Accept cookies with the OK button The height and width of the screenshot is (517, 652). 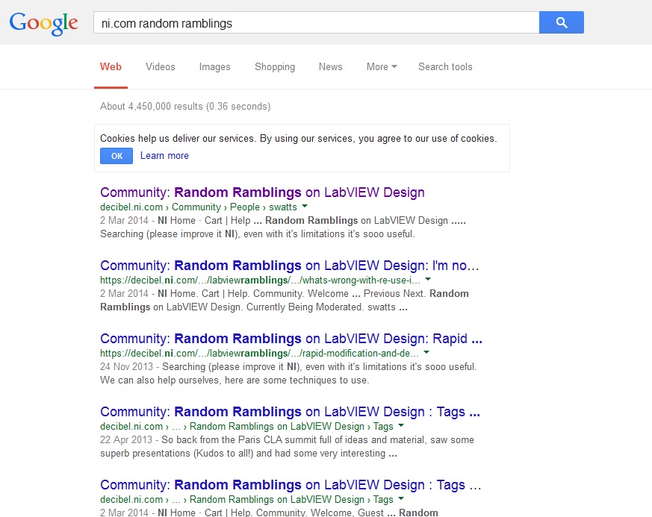pyautogui.click(x=117, y=156)
